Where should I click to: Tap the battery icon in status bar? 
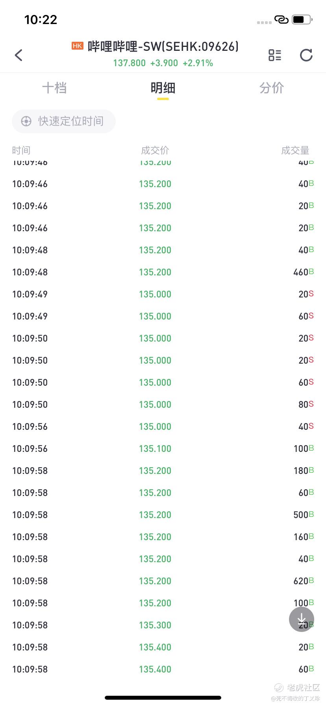click(302, 19)
